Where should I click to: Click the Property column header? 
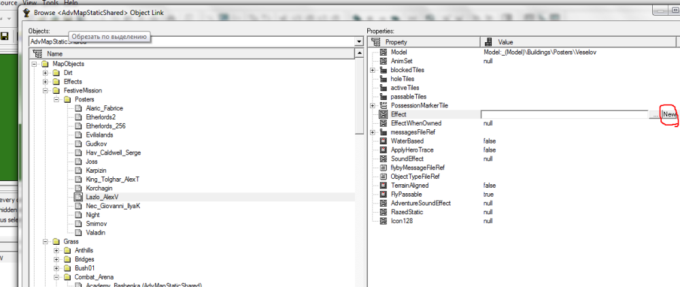pos(424,42)
